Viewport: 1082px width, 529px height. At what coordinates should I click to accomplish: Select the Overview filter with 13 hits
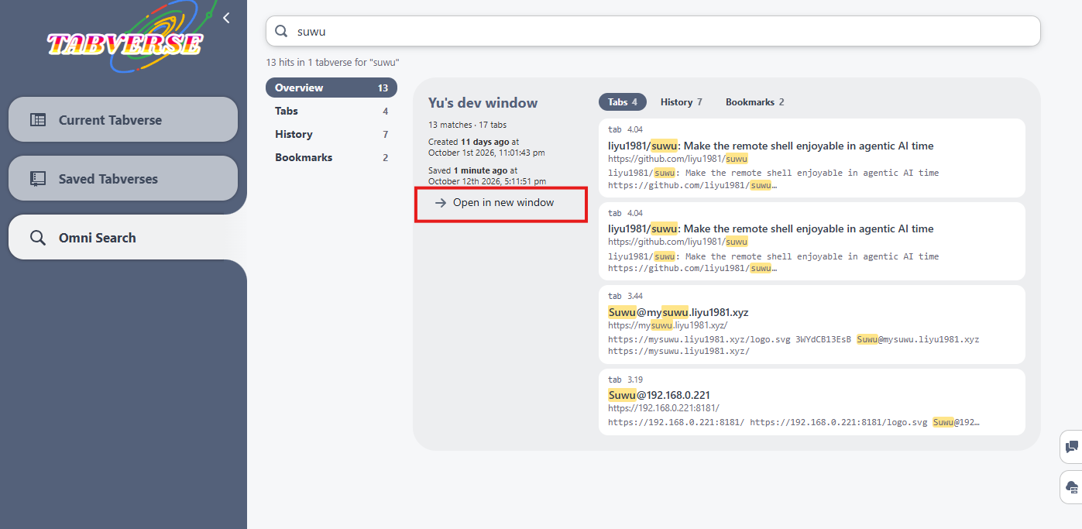(331, 88)
